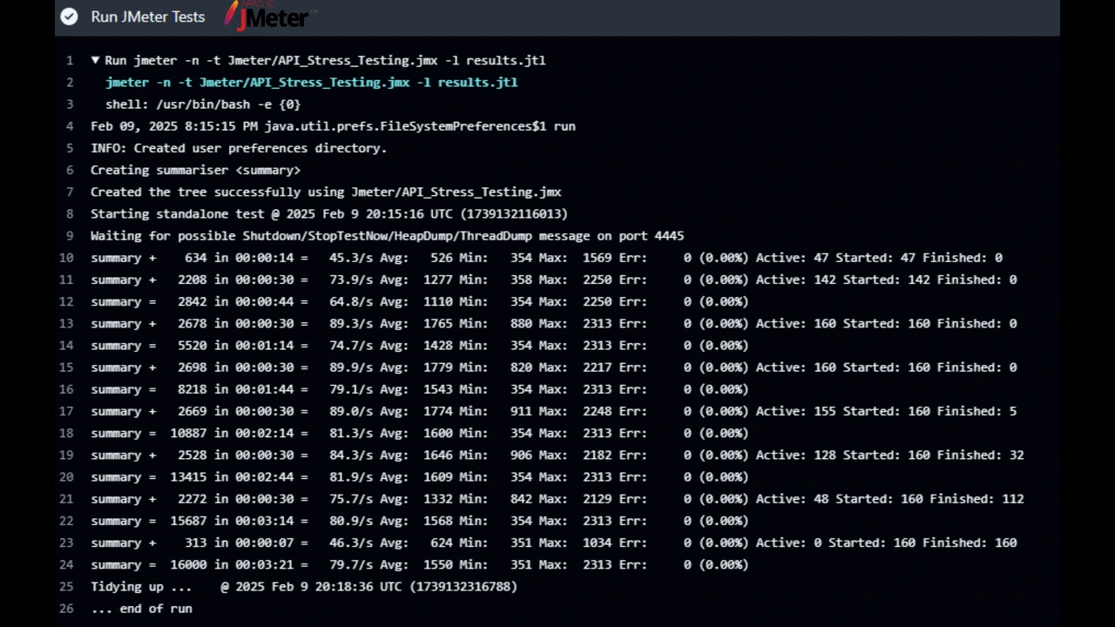The image size is (1115, 627).
Task: Click summary line with 2842 samples
Action: 420,301
